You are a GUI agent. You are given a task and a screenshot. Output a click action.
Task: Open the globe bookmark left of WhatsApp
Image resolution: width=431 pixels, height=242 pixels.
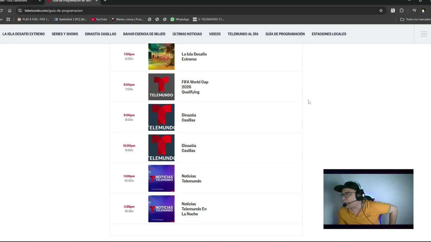click(165, 19)
